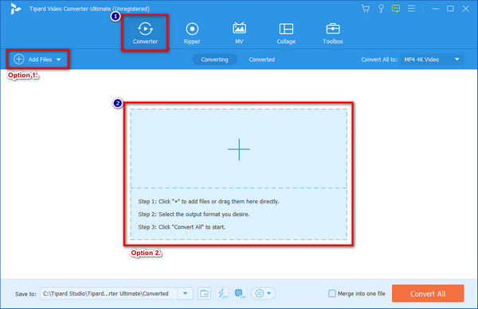Click the Tipard app logo
The image size is (478, 309).
pyautogui.click(x=15, y=9)
